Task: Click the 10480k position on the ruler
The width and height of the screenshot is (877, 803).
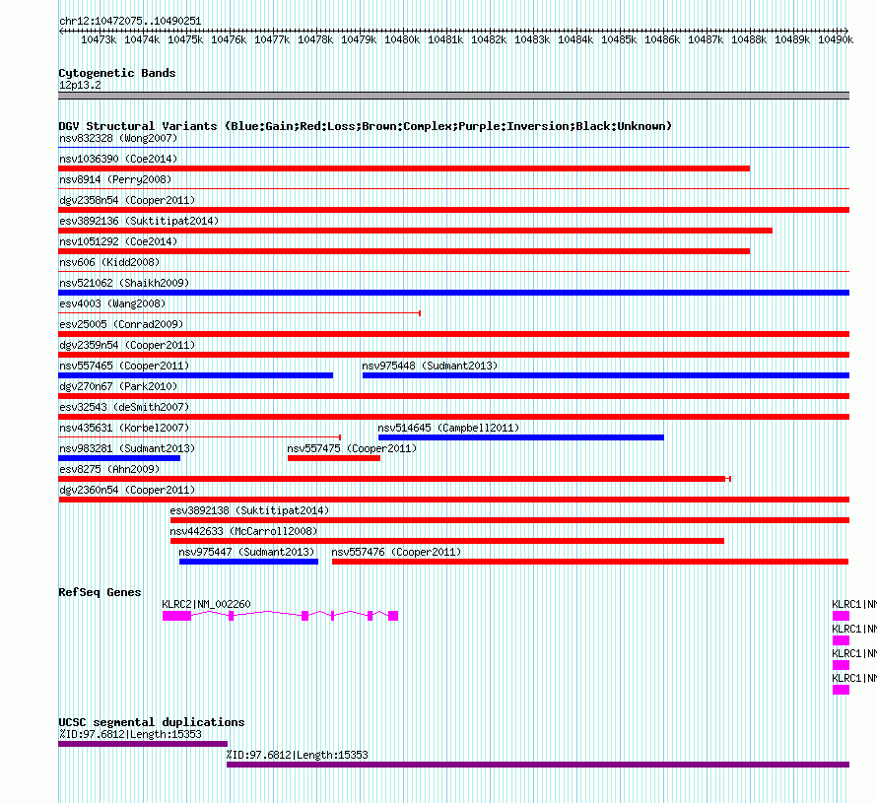Action: (x=402, y=39)
